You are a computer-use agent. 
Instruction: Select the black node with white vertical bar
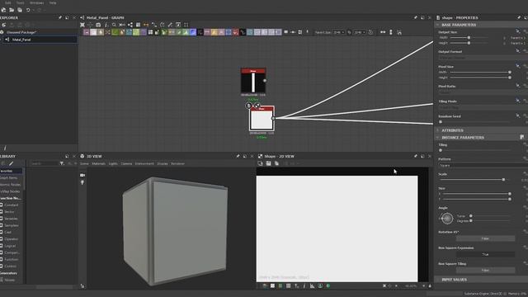(253, 81)
